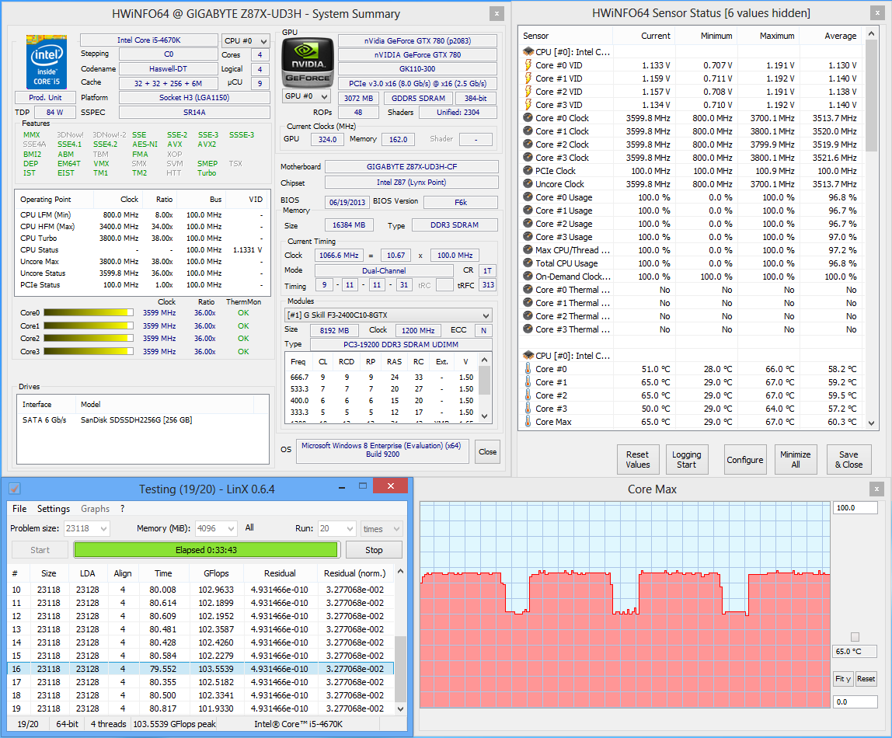892x738 pixels.
Task: Click the thermometer icon beside Core Max sensor
Action: click(x=528, y=421)
